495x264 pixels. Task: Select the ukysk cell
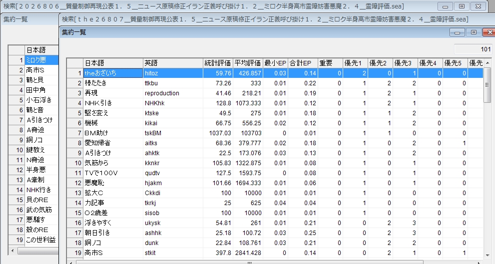click(173, 223)
